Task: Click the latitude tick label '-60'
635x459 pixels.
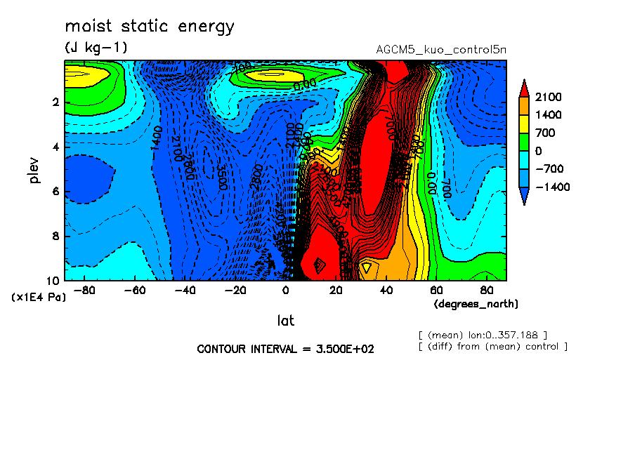Action: 134,291
